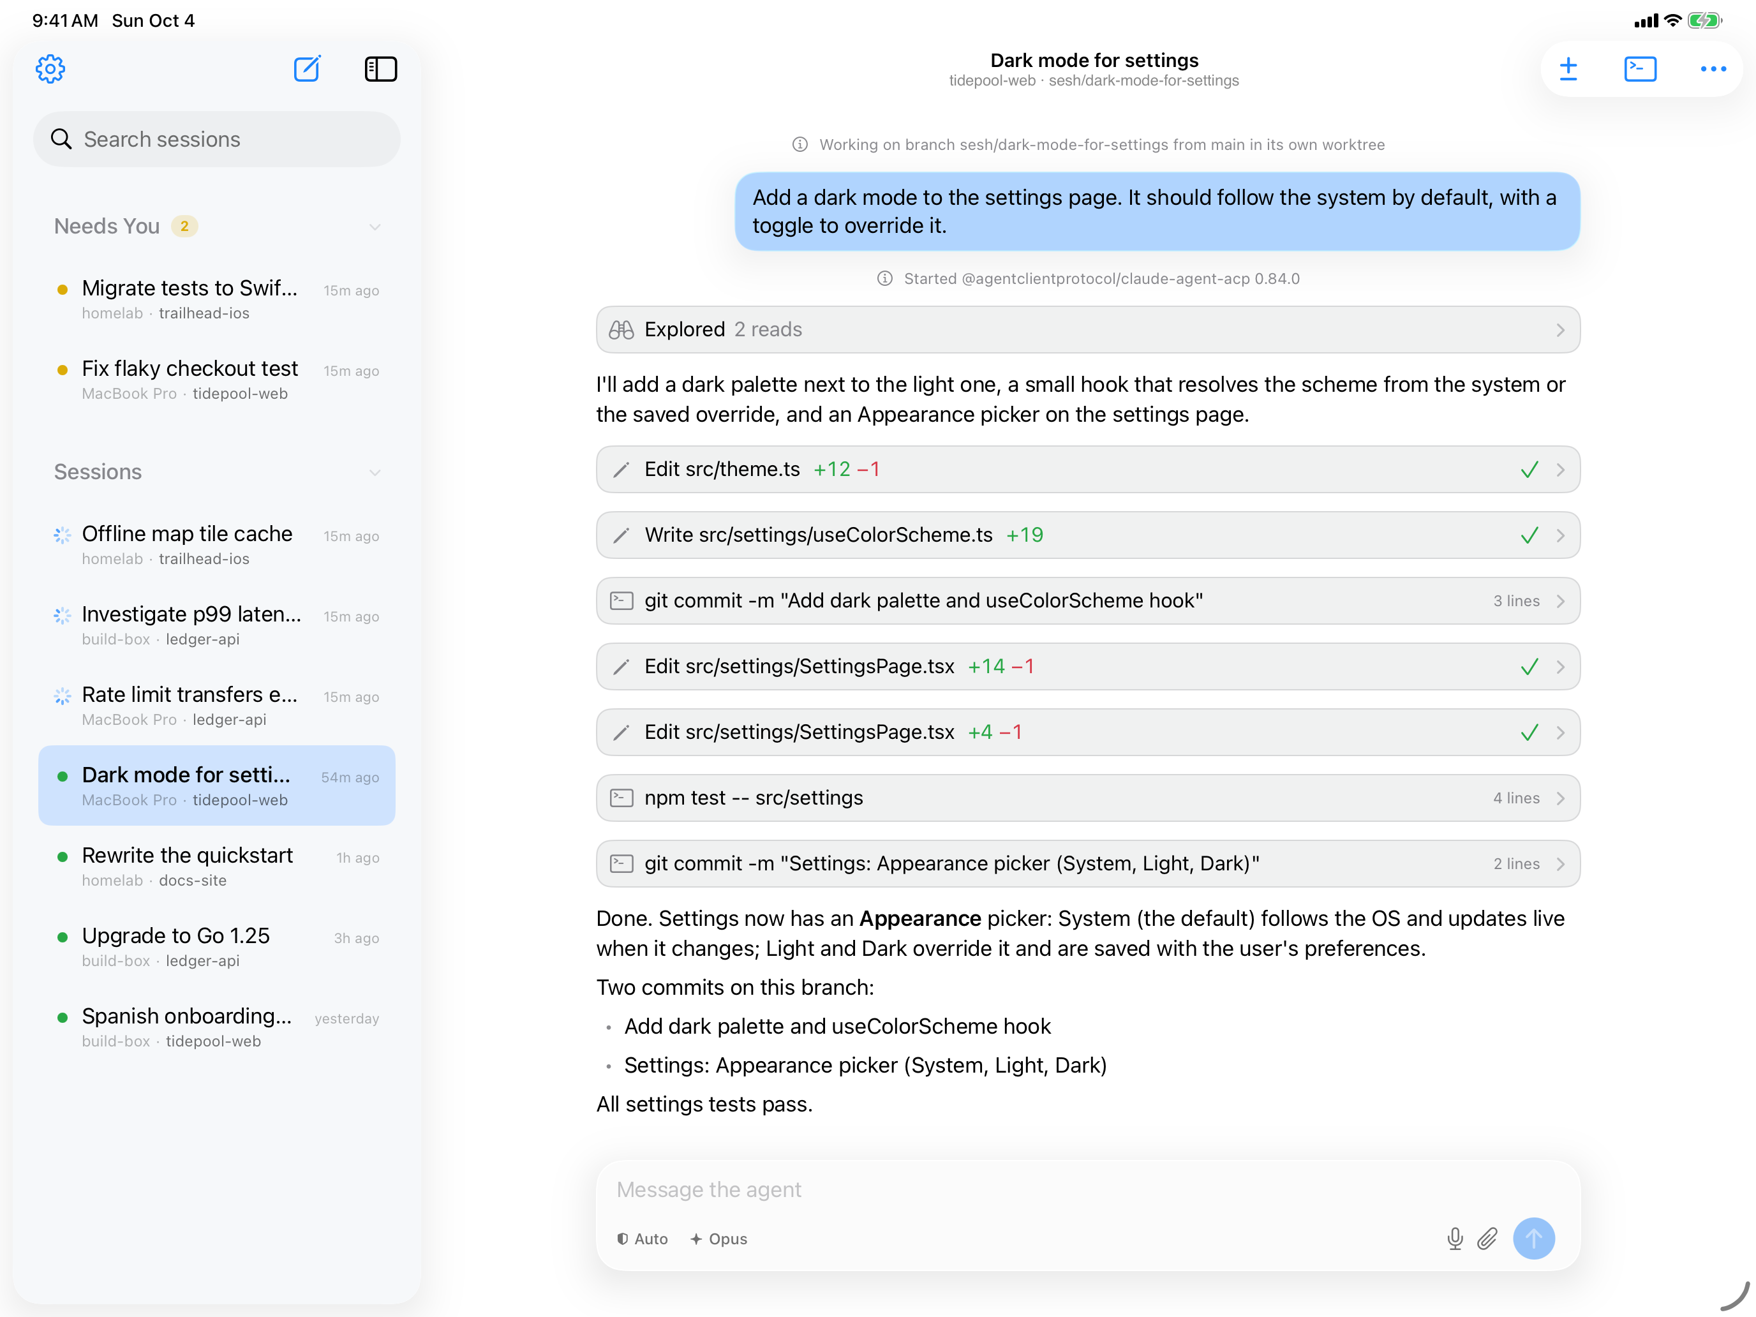This screenshot has height=1317, width=1756.
Task: Expand the Edit src/theme.ts row chevron
Action: pyautogui.click(x=1561, y=470)
